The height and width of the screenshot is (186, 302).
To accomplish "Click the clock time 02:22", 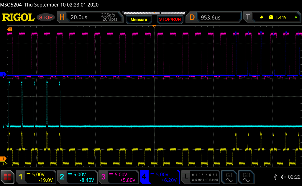I will point(294,177).
